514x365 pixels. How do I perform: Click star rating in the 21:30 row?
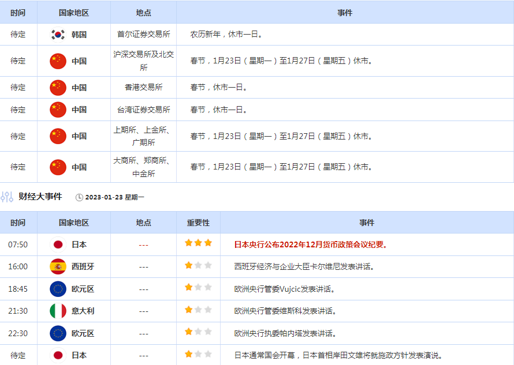point(198,310)
